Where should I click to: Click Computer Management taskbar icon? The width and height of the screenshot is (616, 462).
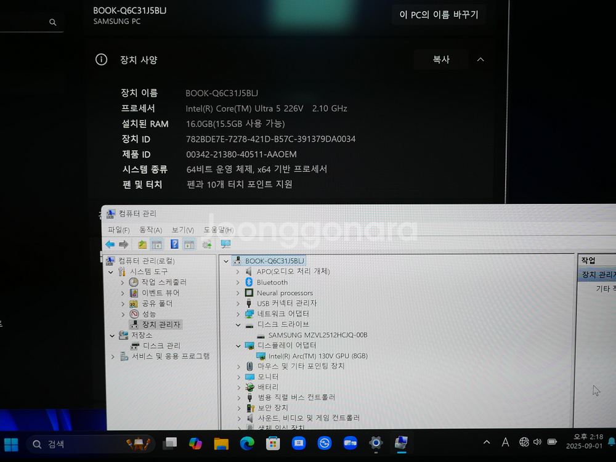click(401, 443)
